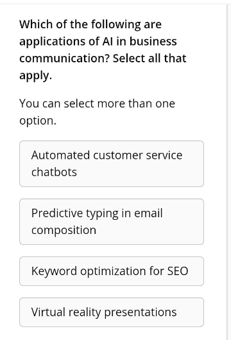
Task: Click the word 'chatbots' in the first option
Action: (x=54, y=172)
